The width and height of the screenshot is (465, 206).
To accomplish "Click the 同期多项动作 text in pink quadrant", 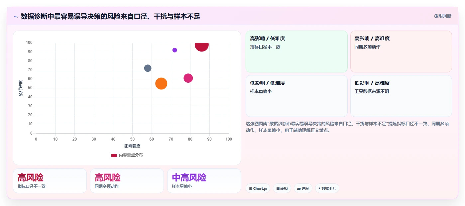I will click(x=367, y=47).
